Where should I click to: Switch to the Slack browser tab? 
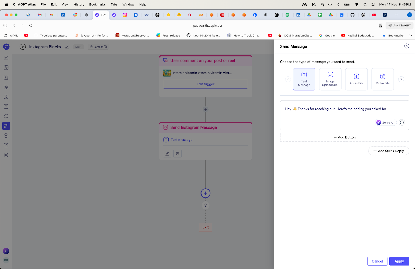[75, 15]
